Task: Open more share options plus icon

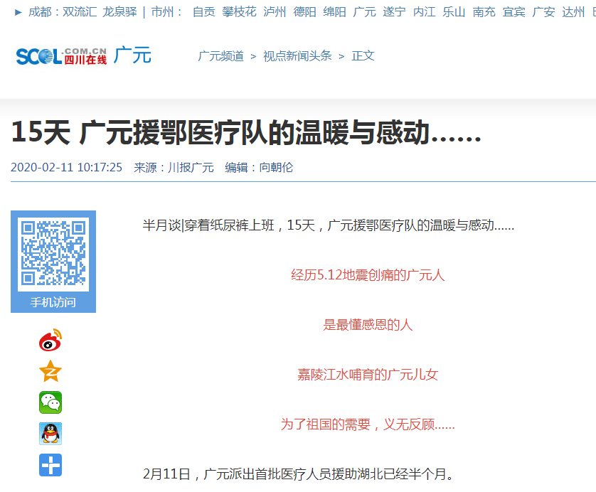Action: 50,465
